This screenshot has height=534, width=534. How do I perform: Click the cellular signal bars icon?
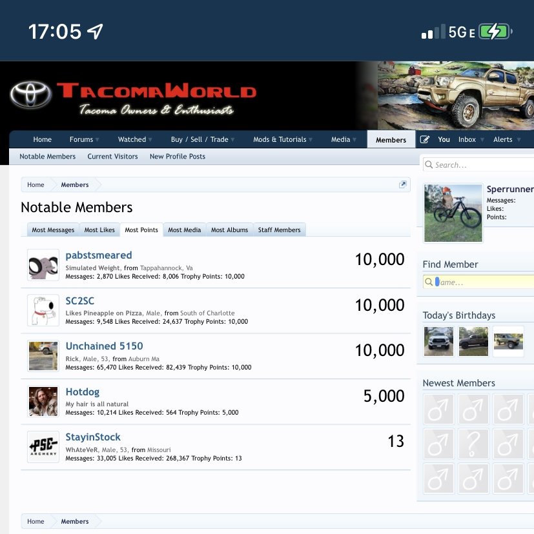pos(433,32)
